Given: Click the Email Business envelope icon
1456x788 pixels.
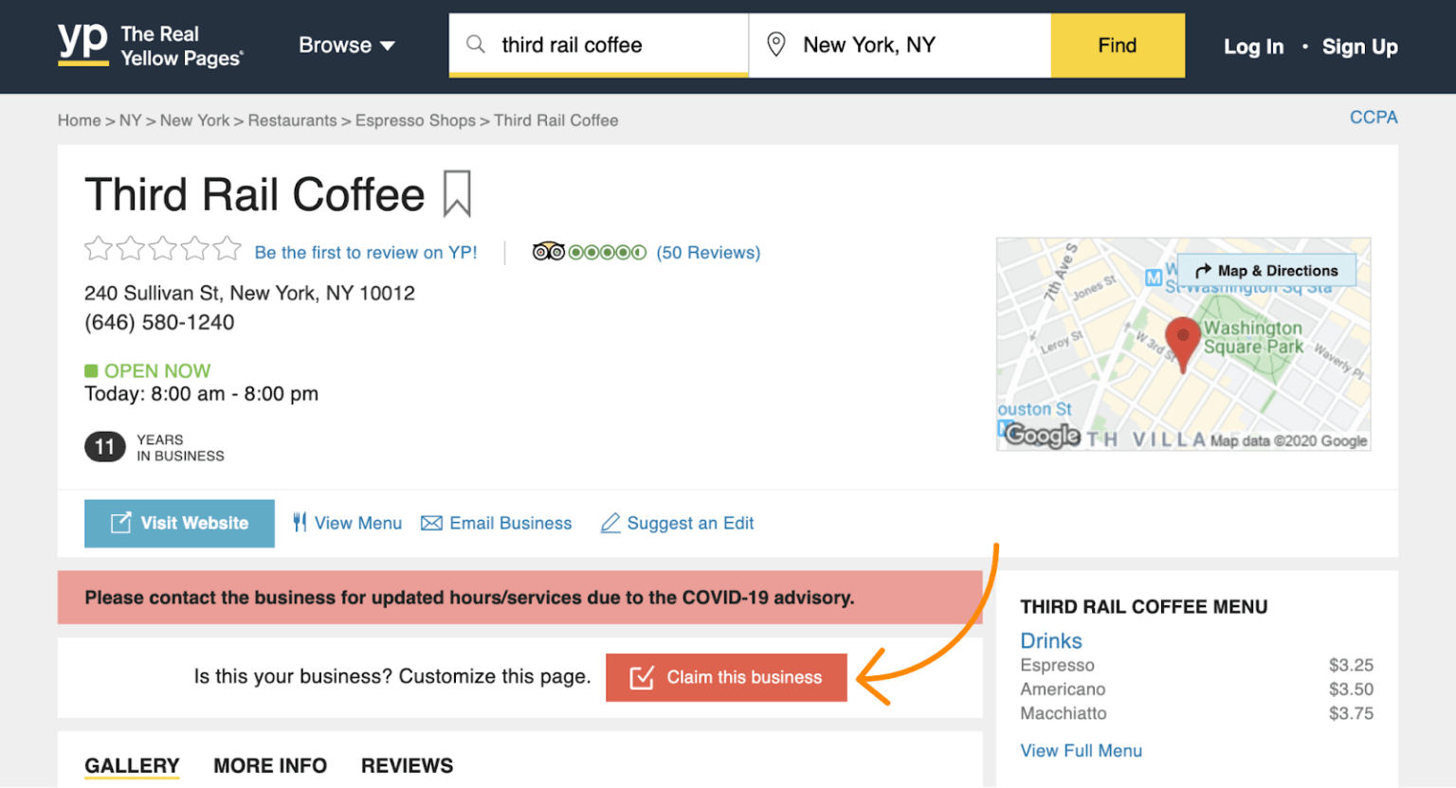Looking at the screenshot, I should (432, 522).
